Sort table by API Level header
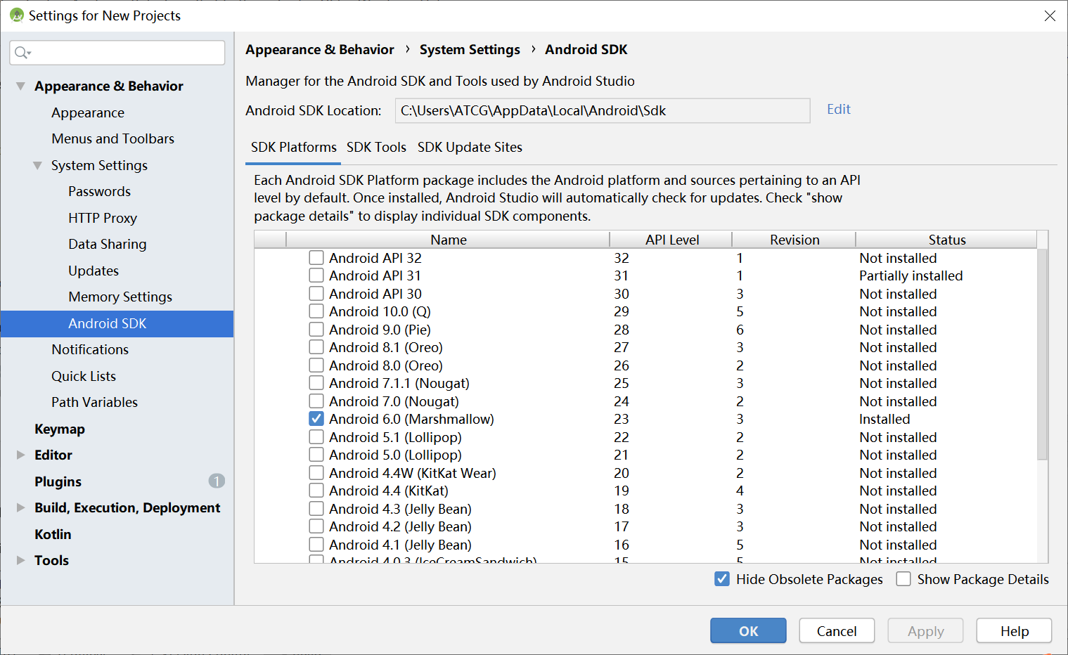The width and height of the screenshot is (1068, 655). tap(671, 240)
